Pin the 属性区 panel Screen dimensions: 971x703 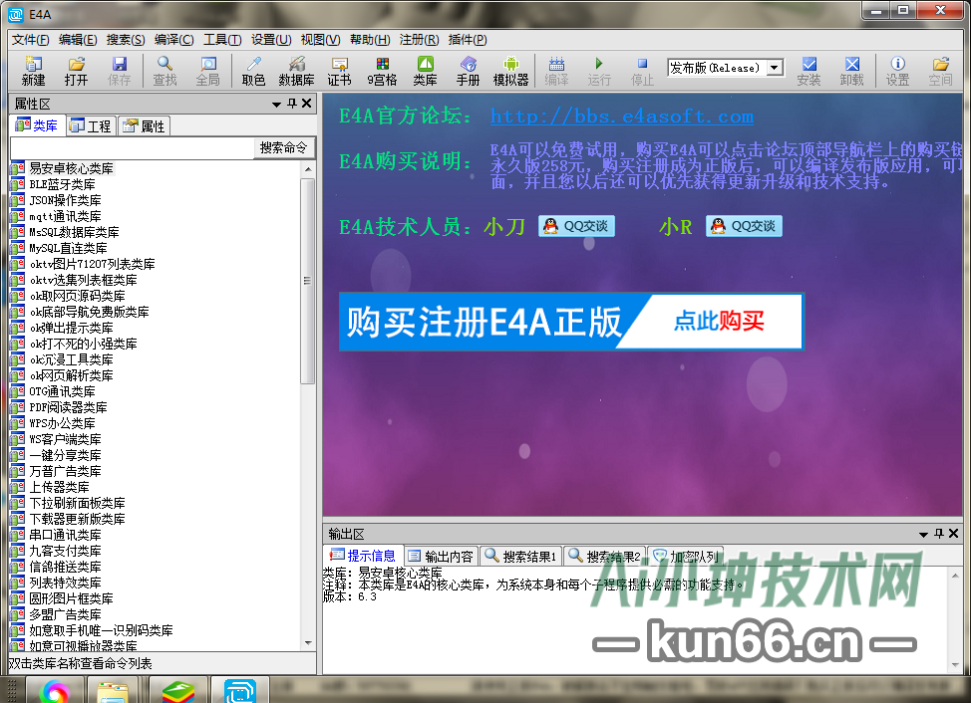(292, 104)
